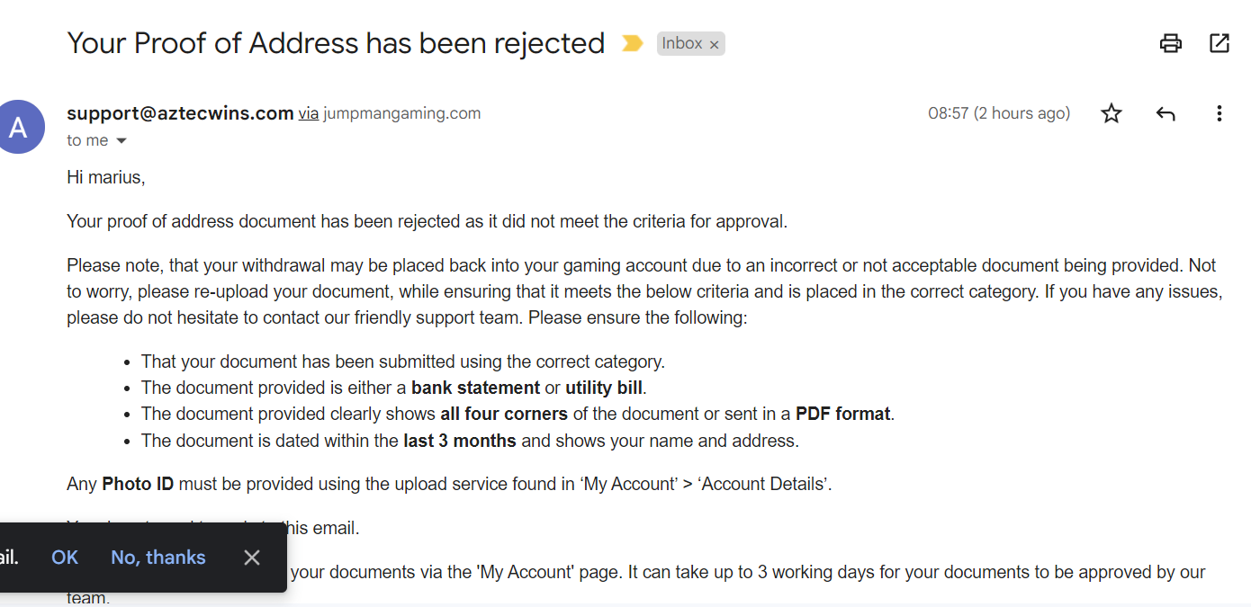Open the email in a new window
This screenshot has width=1251, height=607.
(1219, 43)
